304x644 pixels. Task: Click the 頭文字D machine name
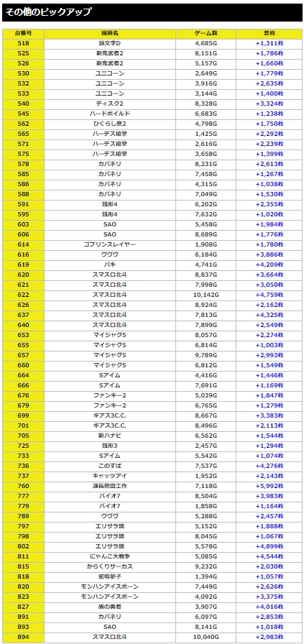pyautogui.click(x=110, y=43)
